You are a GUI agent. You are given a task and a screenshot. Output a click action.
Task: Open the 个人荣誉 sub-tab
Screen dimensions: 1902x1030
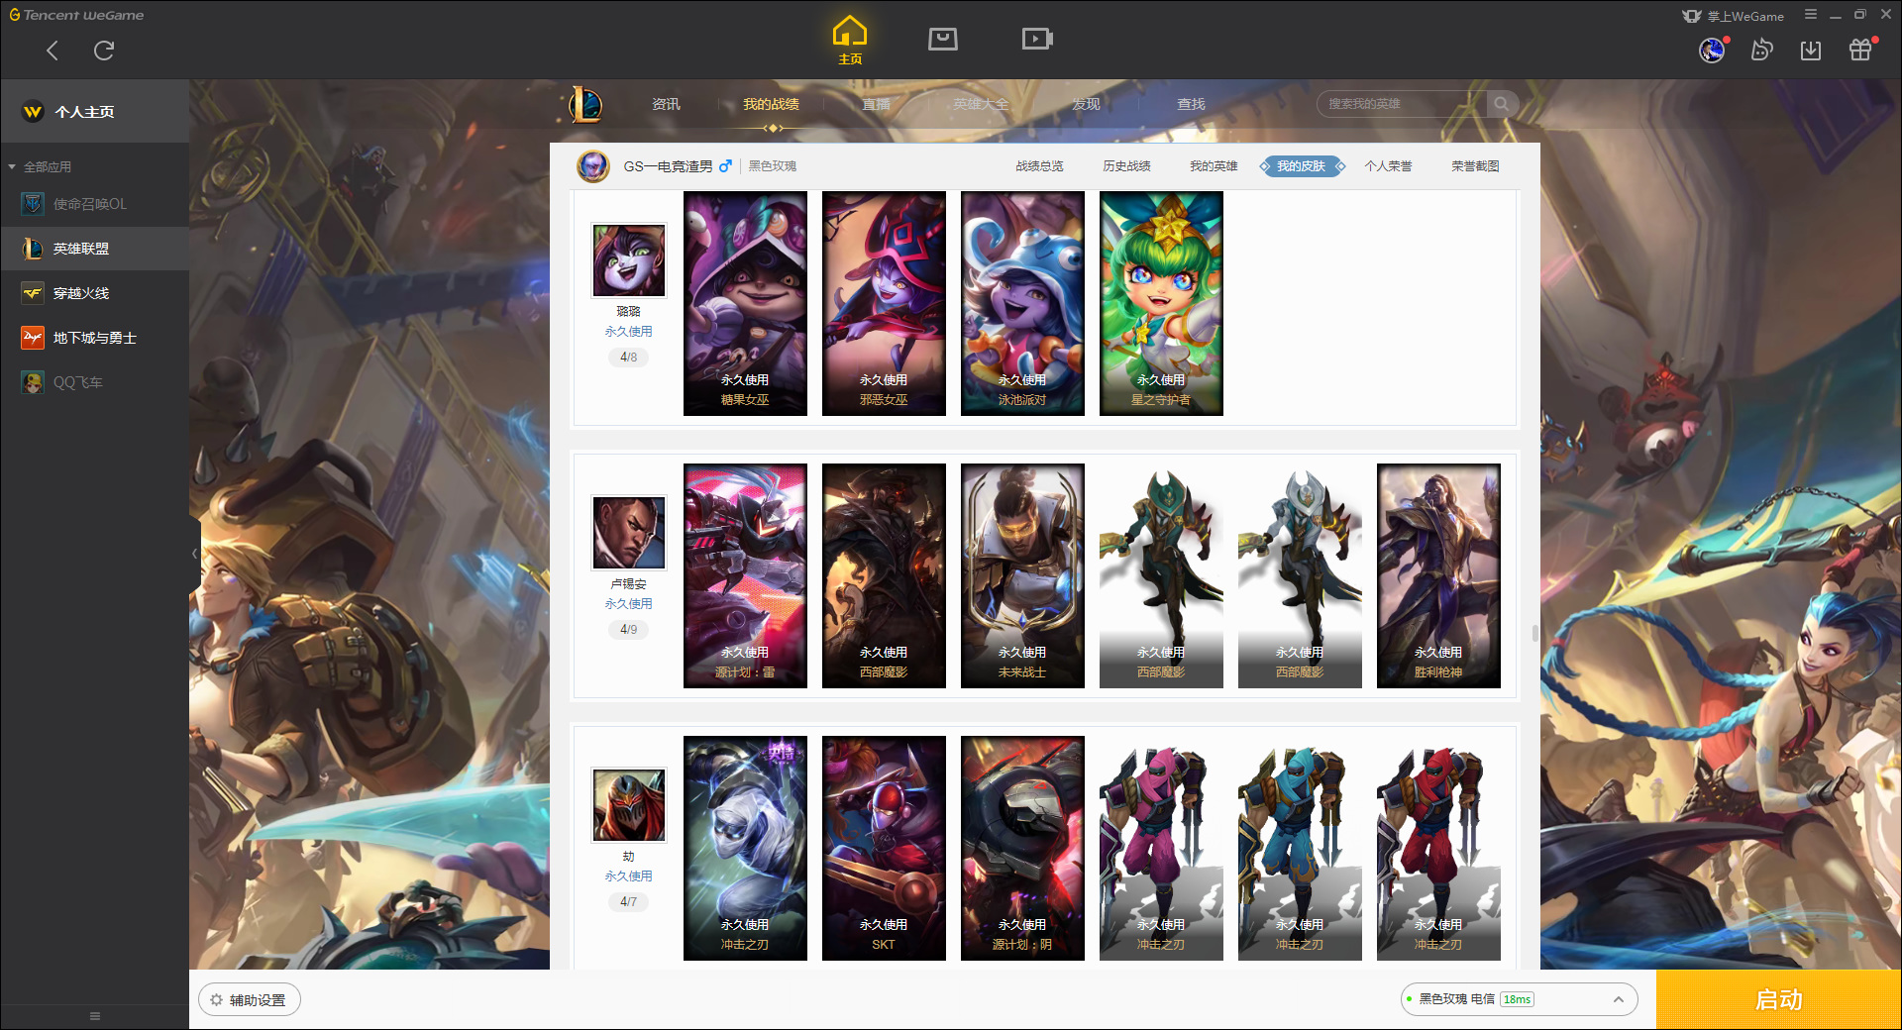click(1388, 166)
